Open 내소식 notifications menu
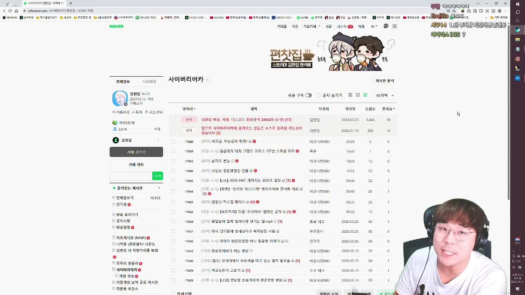Image resolution: width=525 pixels, height=295 pixels. [x=345, y=26]
